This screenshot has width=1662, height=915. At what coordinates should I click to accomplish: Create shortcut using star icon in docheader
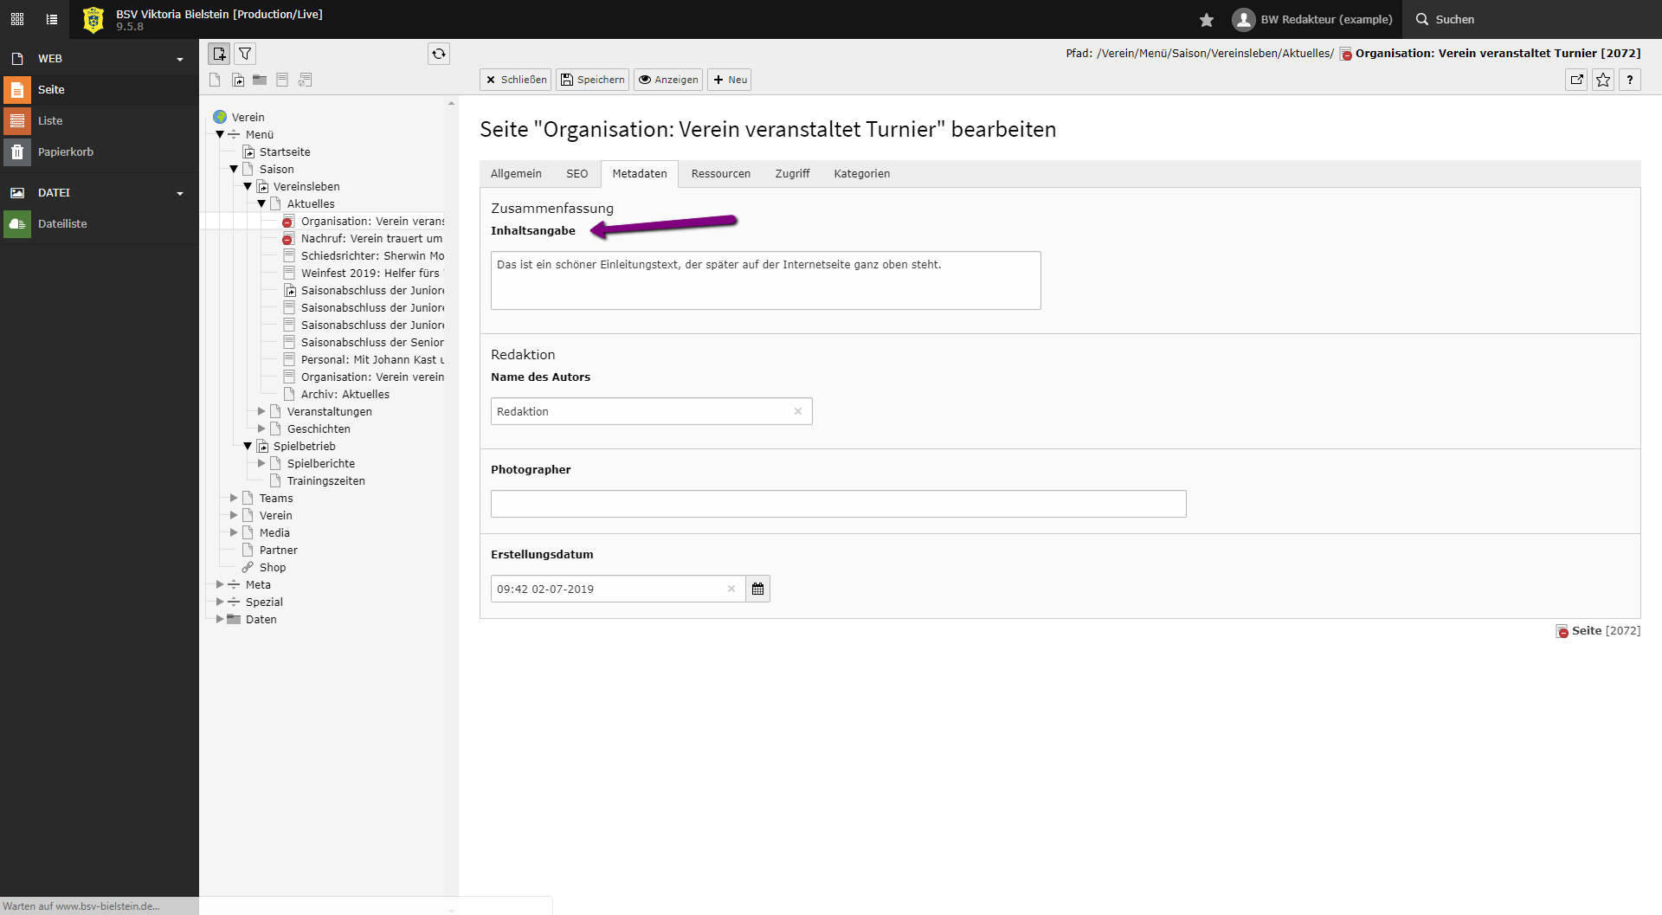pyautogui.click(x=1603, y=80)
